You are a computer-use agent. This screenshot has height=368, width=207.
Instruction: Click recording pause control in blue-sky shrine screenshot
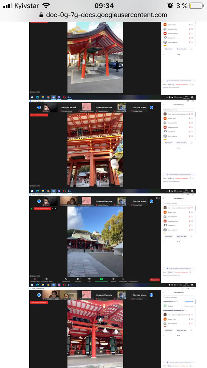[53, 209]
